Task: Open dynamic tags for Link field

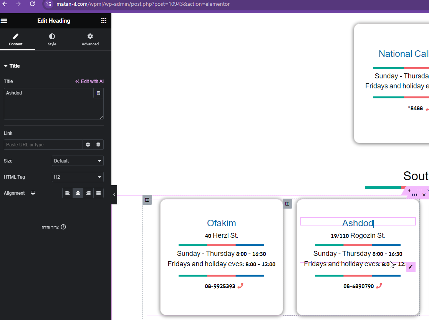Action: pos(98,144)
